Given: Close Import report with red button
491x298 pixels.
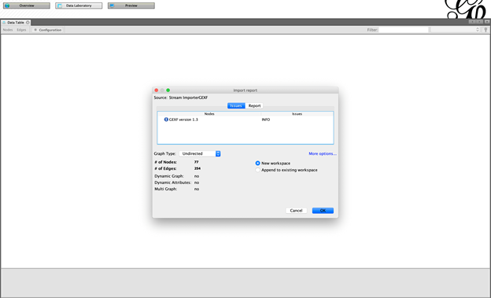Looking at the screenshot, I should point(157,90).
